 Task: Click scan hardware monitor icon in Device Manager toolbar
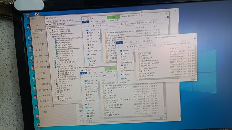pyautogui.click(x=64, y=23)
